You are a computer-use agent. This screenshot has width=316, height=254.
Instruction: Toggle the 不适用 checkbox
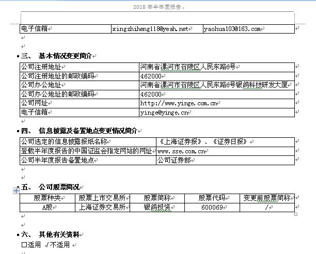(48, 245)
